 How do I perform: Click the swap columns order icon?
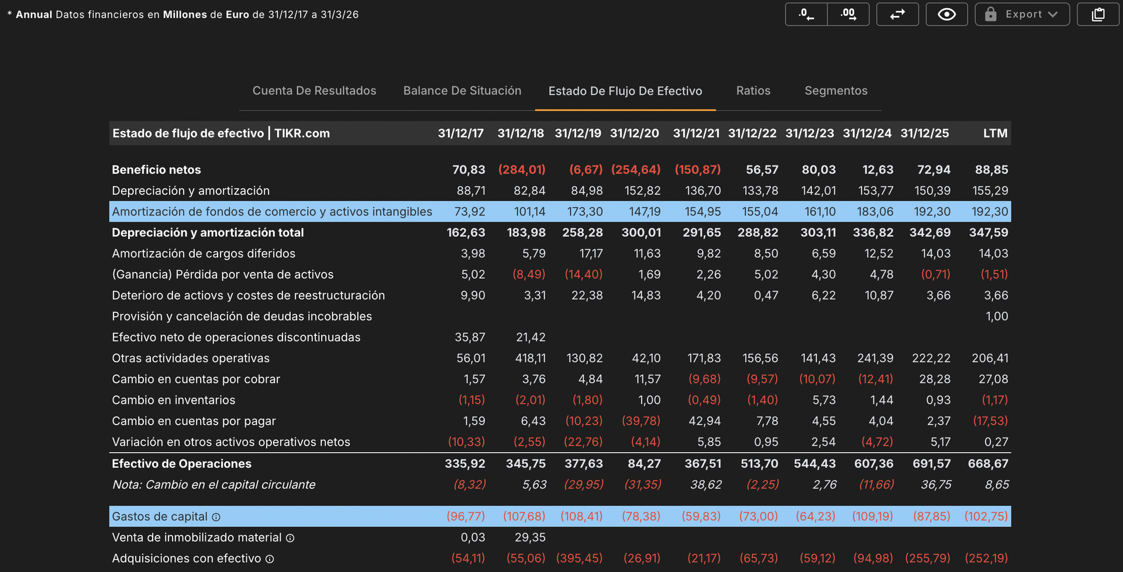tap(897, 15)
